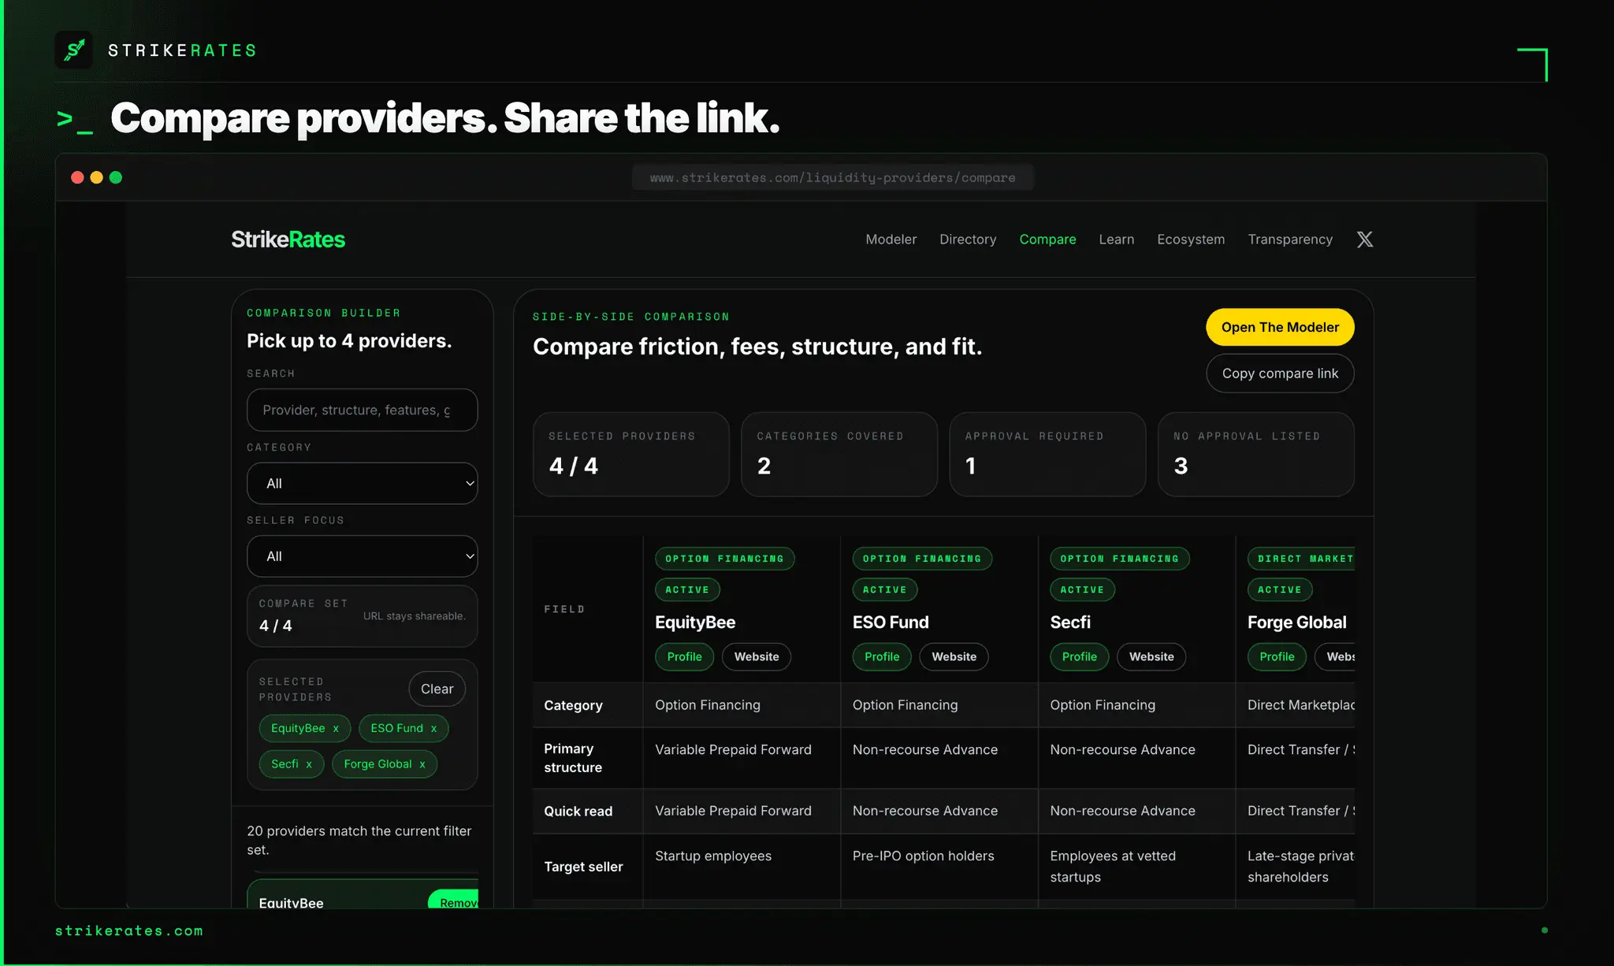
Task: Click '20 providers match' filter text
Action: click(359, 841)
